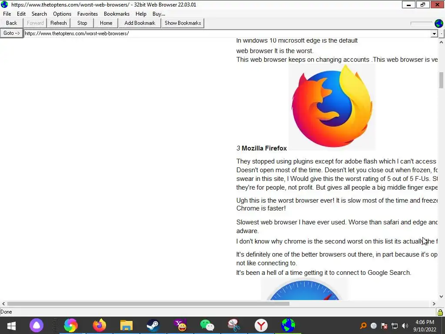
Task: Click the small button right of address dropdown
Action: [x=442, y=33]
